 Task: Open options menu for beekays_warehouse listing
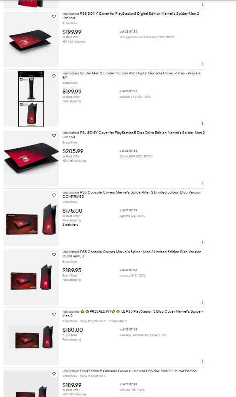click(203, 361)
